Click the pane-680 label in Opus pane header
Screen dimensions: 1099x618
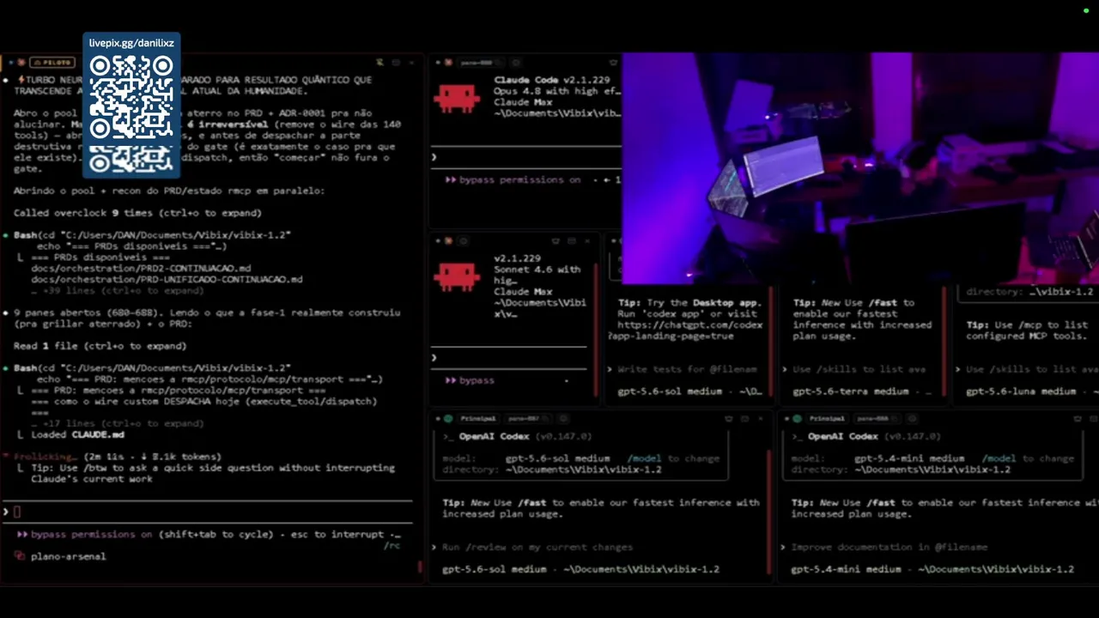[x=476, y=63]
